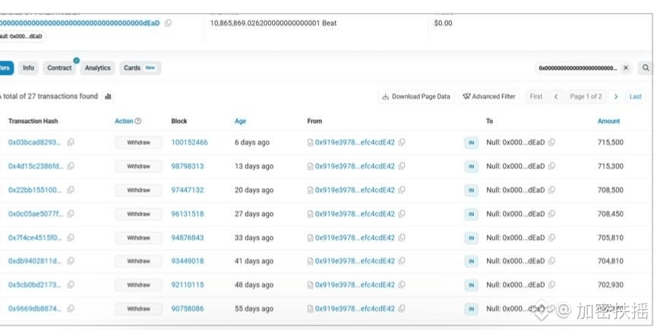Copy transaction hash 0x5cb0bd2173
The height and width of the screenshot is (330, 654).
71,284
